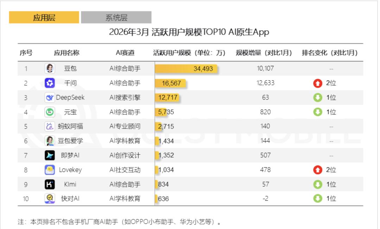
Task: Click the 820 increment for 元宝
Action: pos(265,112)
